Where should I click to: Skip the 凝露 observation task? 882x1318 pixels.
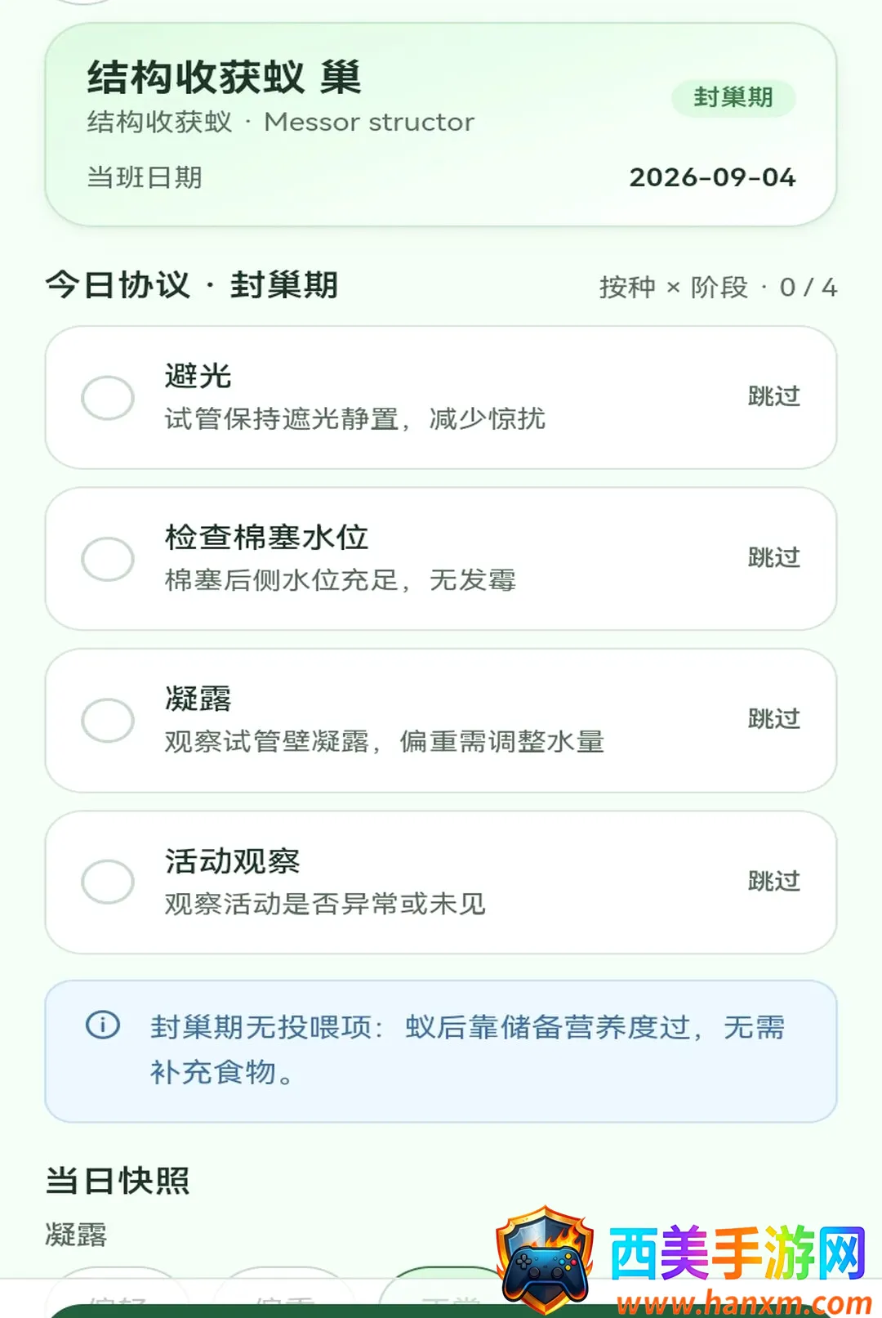(x=773, y=719)
